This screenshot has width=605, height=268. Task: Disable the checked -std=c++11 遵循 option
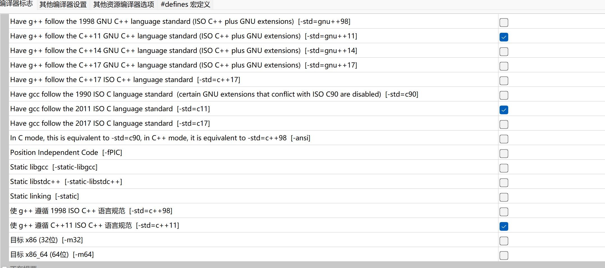[504, 226]
